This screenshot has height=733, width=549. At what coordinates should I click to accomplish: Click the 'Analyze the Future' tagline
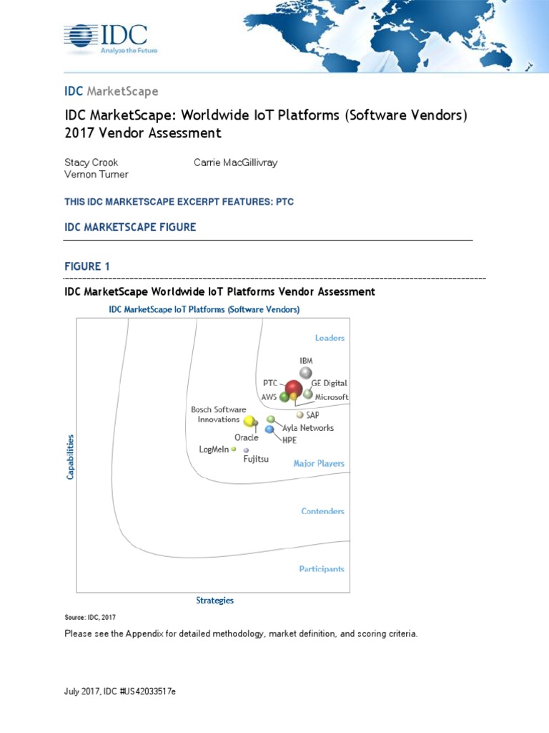tap(129, 51)
